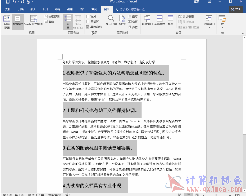Image resolution: width=248 pixels, height=196 pixels.
Task: Switch to 草稿 draft view
Action: (49, 22)
